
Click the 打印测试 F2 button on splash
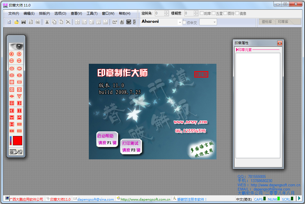131,146
